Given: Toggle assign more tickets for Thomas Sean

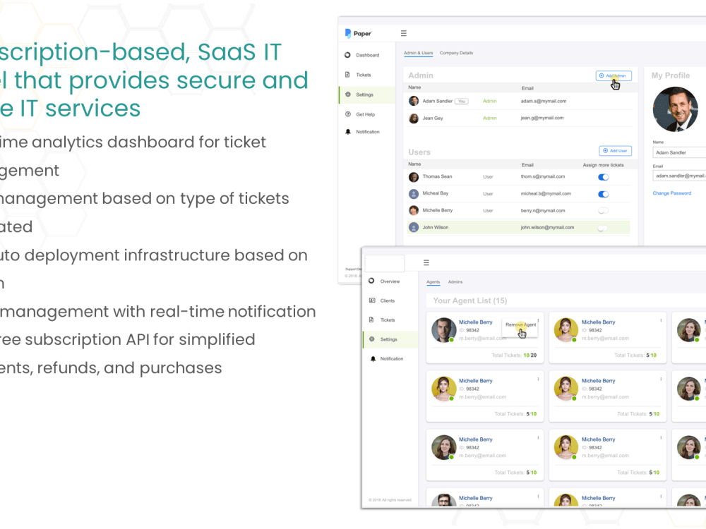Looking at the screenshot, I should pos(604,177).
